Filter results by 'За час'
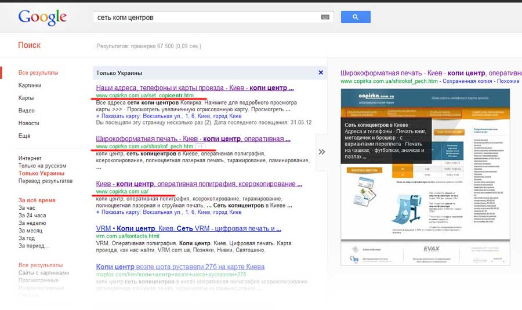Image resolution: width=522 pixels, height=310 pixels. coord(27,208)
